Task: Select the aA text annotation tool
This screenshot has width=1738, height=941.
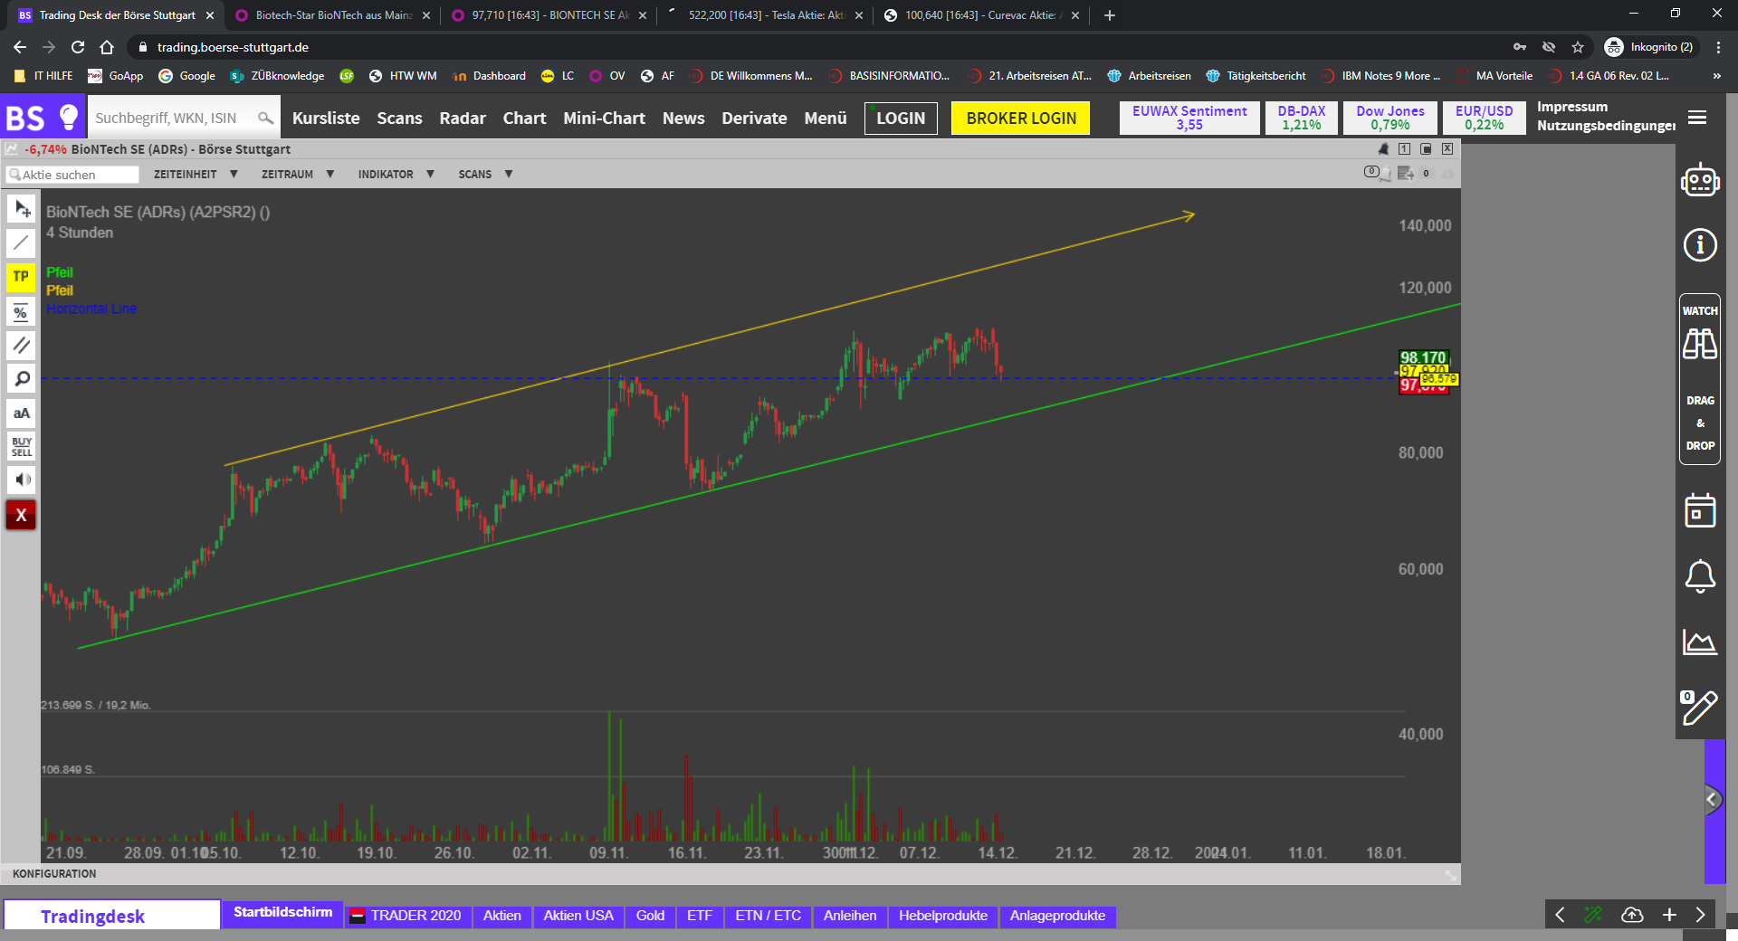Action: coord(21,413)
